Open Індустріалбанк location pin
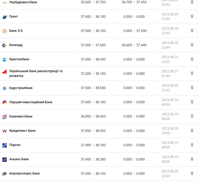Image resolution: width=198 pixels, height=184 pixels. pos(192,88)
